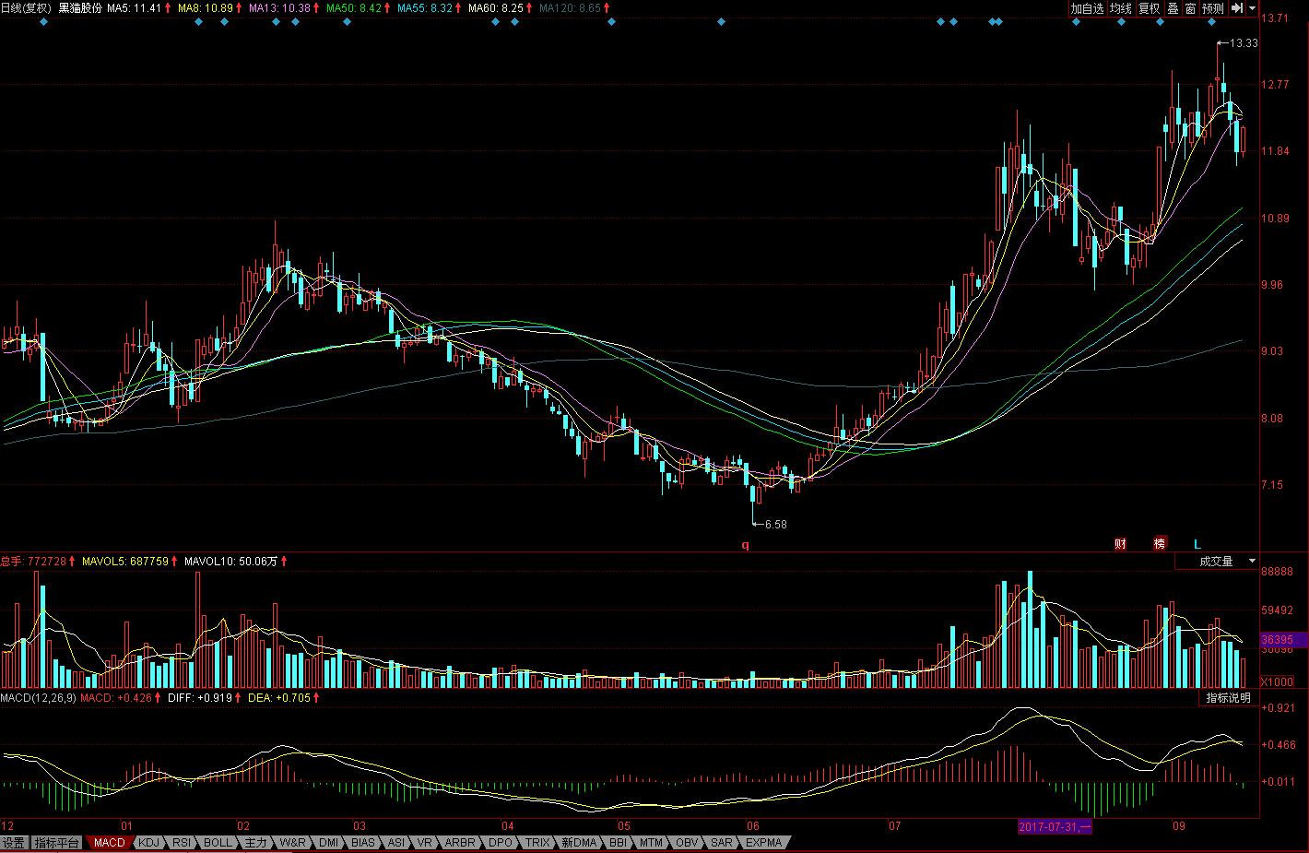Click the 2017-07-31 date marker

pos(1055,826)
